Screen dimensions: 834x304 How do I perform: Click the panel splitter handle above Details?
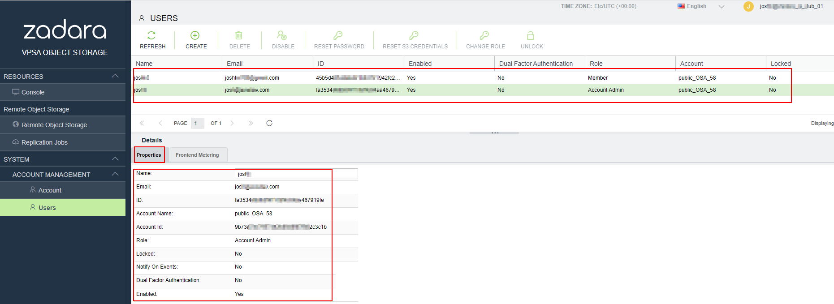494,133
